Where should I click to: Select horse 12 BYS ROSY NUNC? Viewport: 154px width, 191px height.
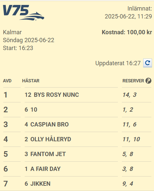pyautogui.click(x=52, y=95)
